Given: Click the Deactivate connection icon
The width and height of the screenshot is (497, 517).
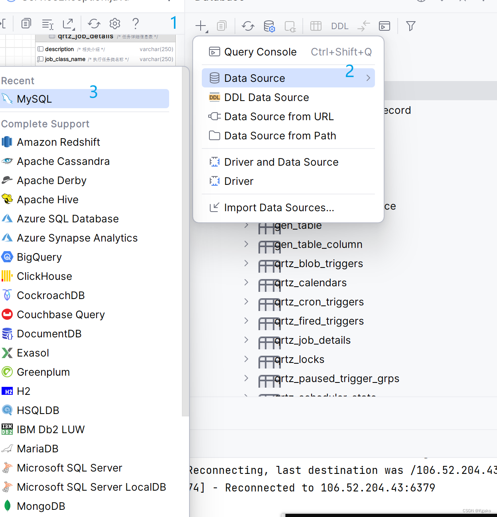Looking at the screenshot, I should [x=290, y=26].
